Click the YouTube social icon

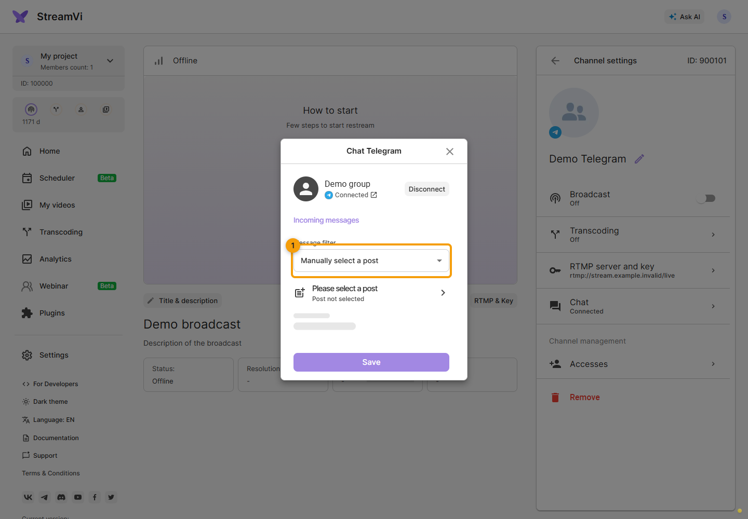[x=78, y=497]
